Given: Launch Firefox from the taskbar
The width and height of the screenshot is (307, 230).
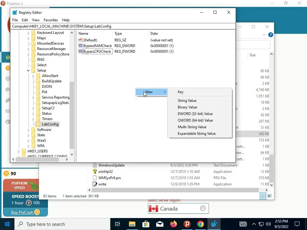Looking at the screenshot, I should [x=174, y=224].
